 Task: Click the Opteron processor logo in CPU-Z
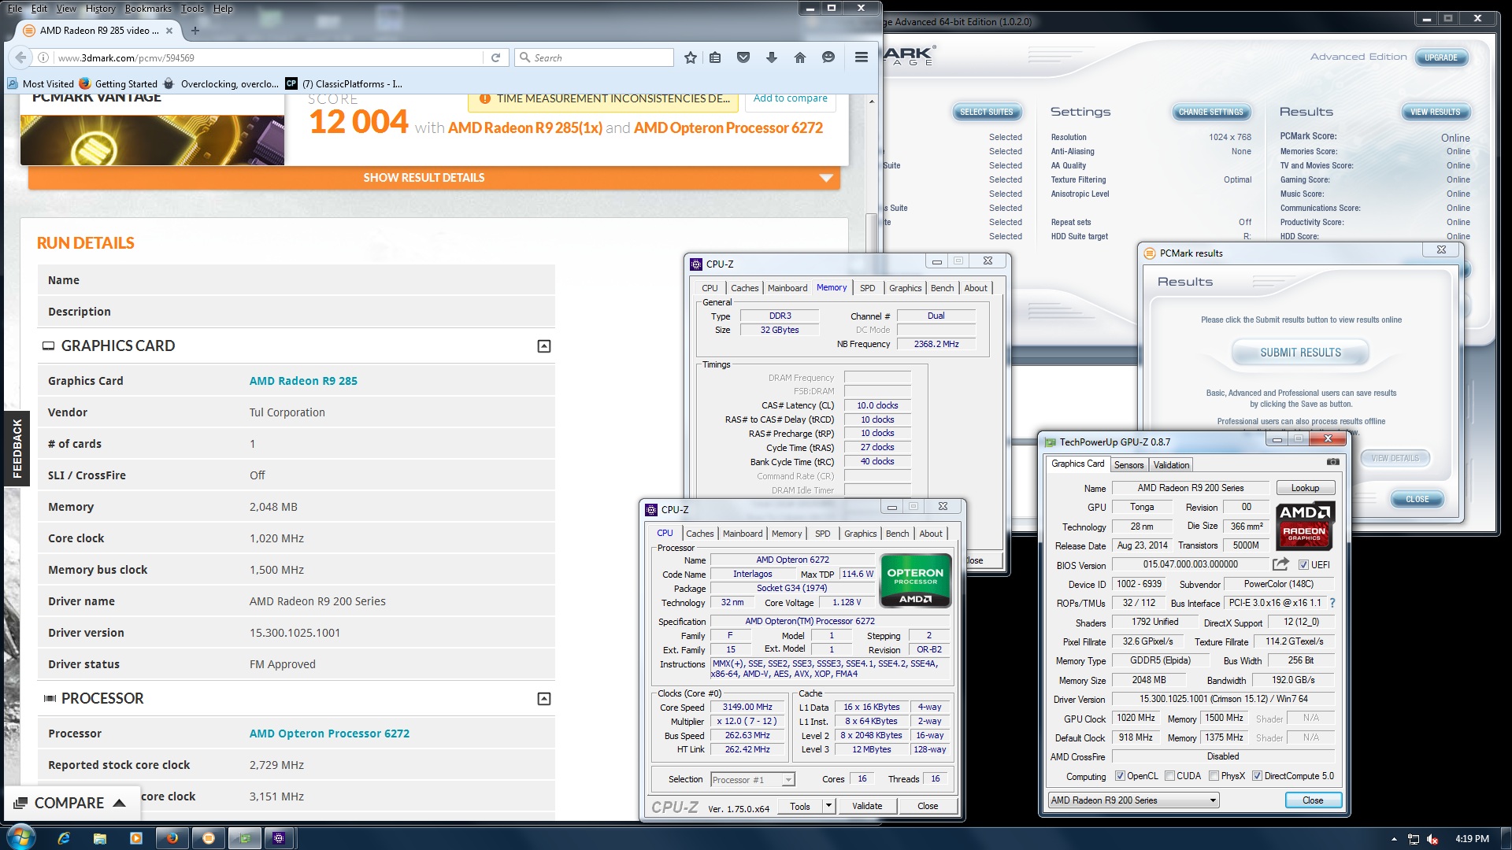[x=915, y=581]
